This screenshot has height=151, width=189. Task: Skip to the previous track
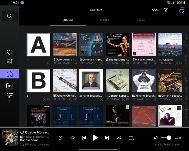tap(85, 138)
